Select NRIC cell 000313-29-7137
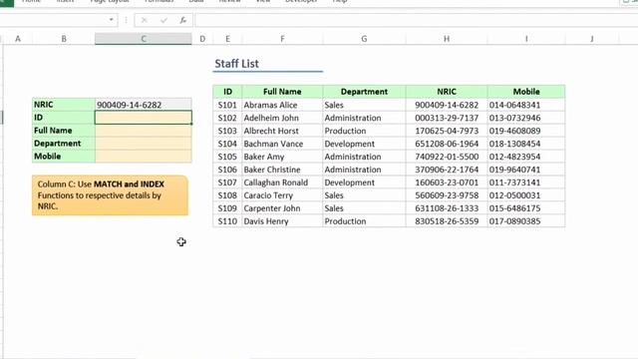Screen dimensions: 638x359 [447, 118]
